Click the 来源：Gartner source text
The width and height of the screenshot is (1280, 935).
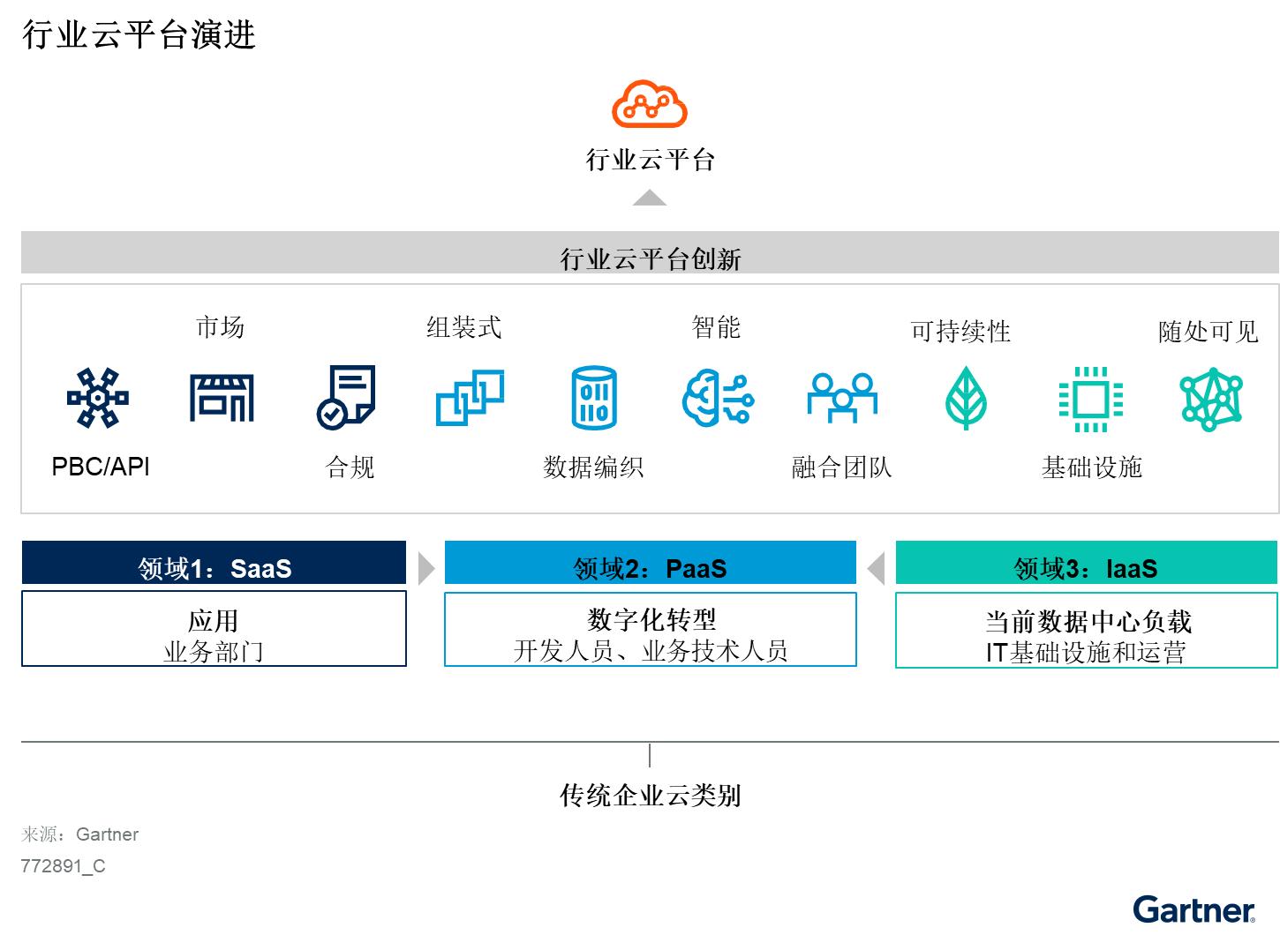pyautogui.click(x=79, y=834)
